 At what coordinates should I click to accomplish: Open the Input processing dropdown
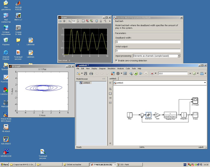click(x=179, y=56)
